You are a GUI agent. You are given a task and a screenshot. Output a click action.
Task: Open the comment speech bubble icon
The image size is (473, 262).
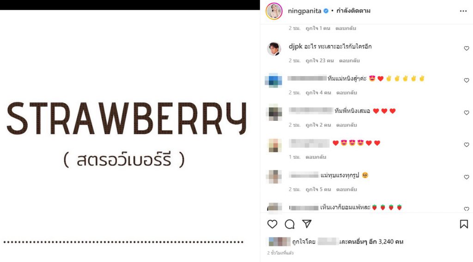(x=290, y=224)
